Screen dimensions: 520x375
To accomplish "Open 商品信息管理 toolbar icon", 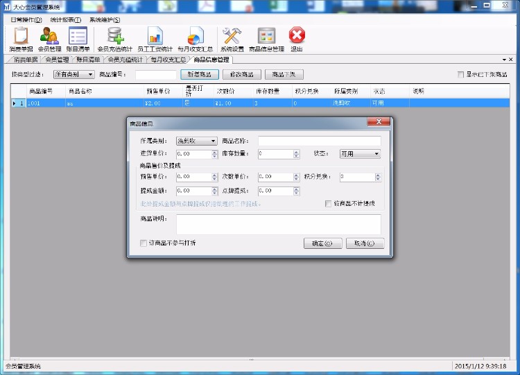I will click(267, 39).
